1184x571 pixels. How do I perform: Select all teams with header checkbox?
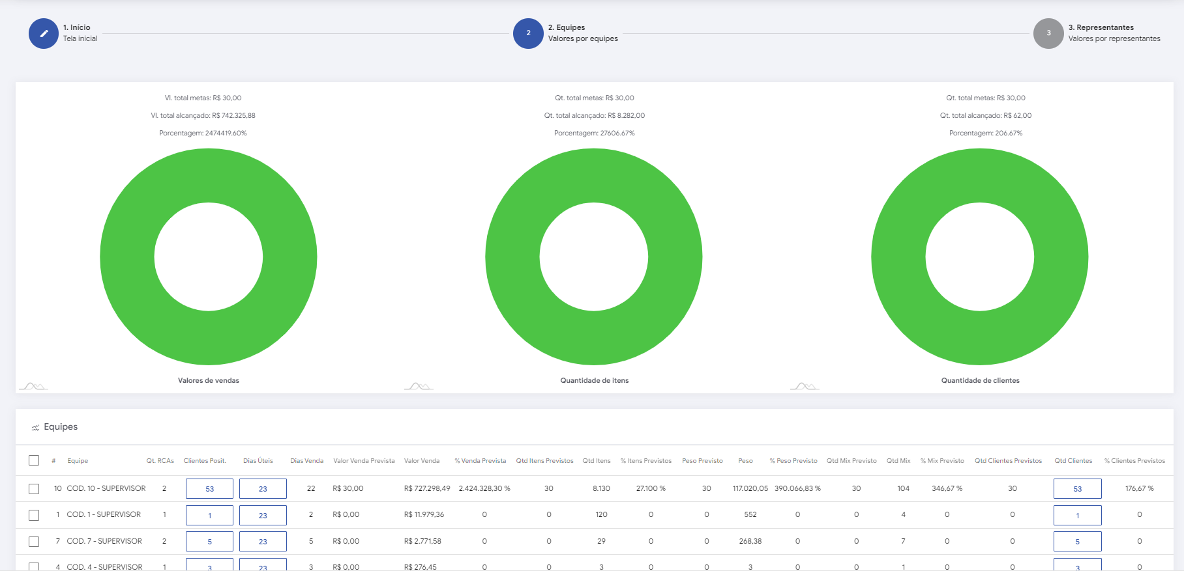pos(34,460)
